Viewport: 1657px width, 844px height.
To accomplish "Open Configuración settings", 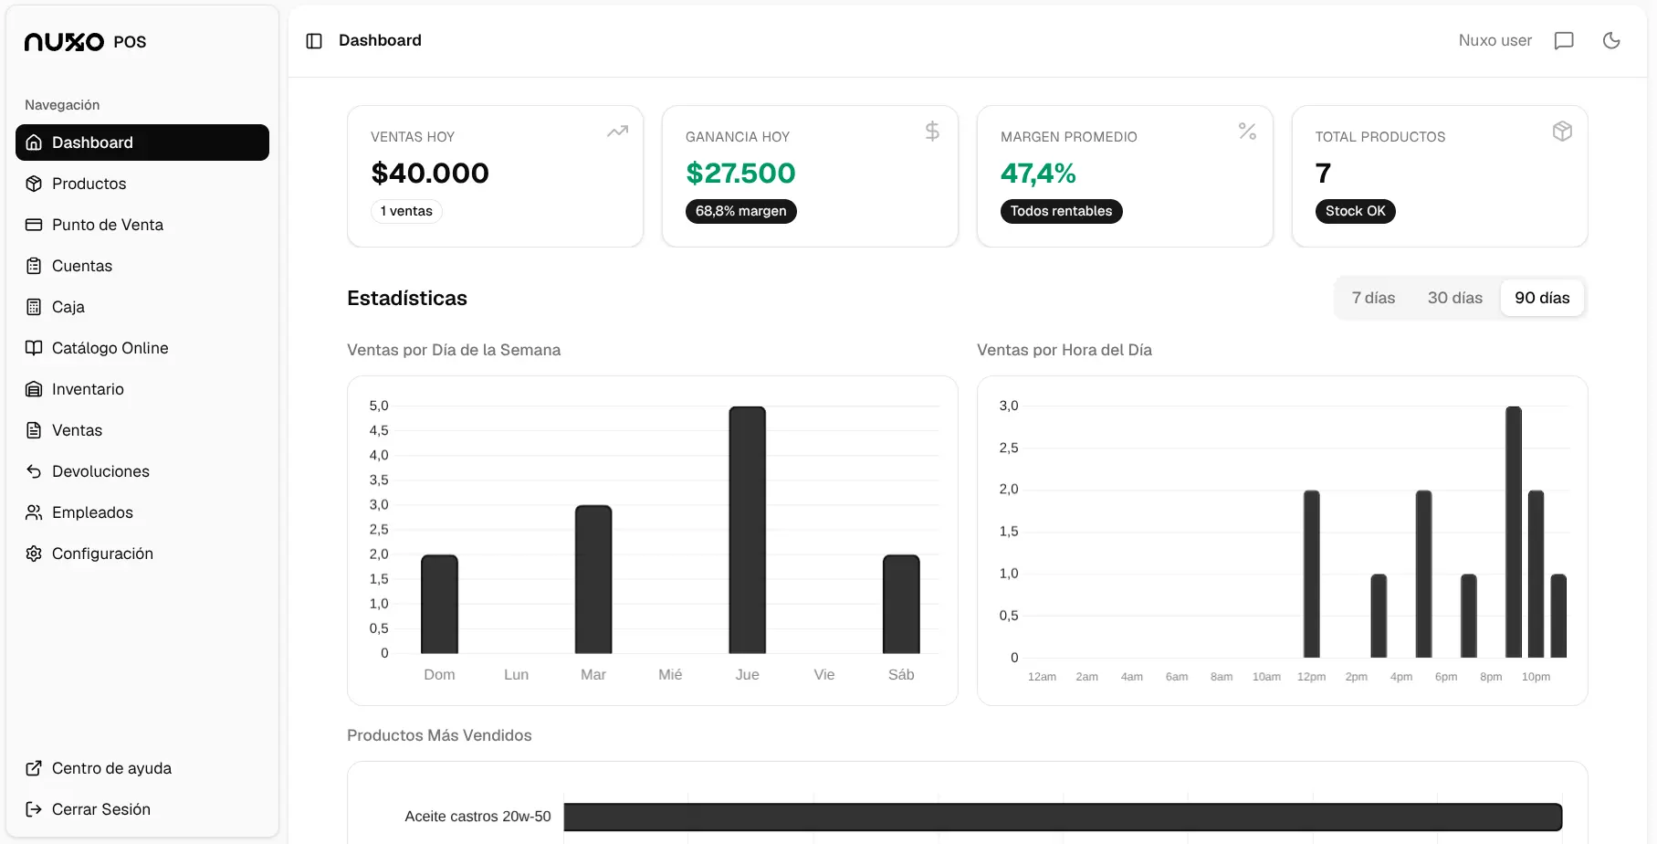I will coord(142,554).
